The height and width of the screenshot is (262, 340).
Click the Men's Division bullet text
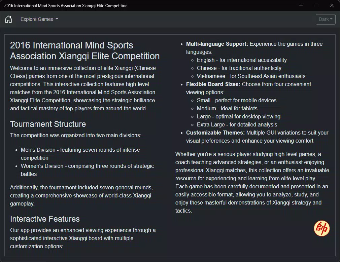[80, 154]
